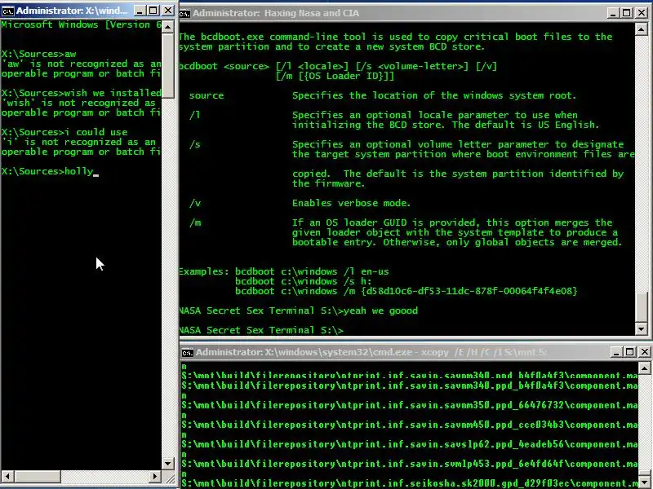Click cmd icon in xcopy window title bar

(x=188, y=353)
